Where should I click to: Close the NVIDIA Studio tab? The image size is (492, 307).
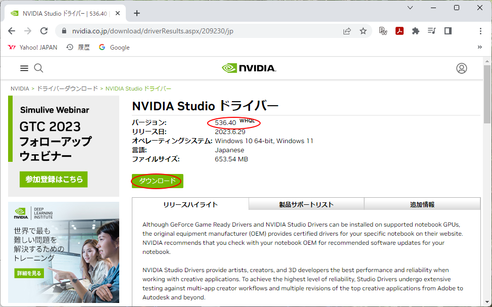[118, 13]
